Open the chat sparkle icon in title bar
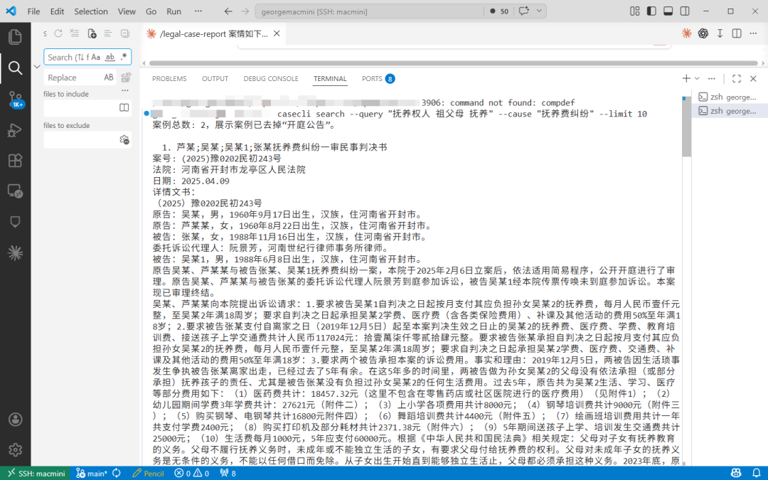This screenshot has height=480, width=768. (x=523, y=11)
